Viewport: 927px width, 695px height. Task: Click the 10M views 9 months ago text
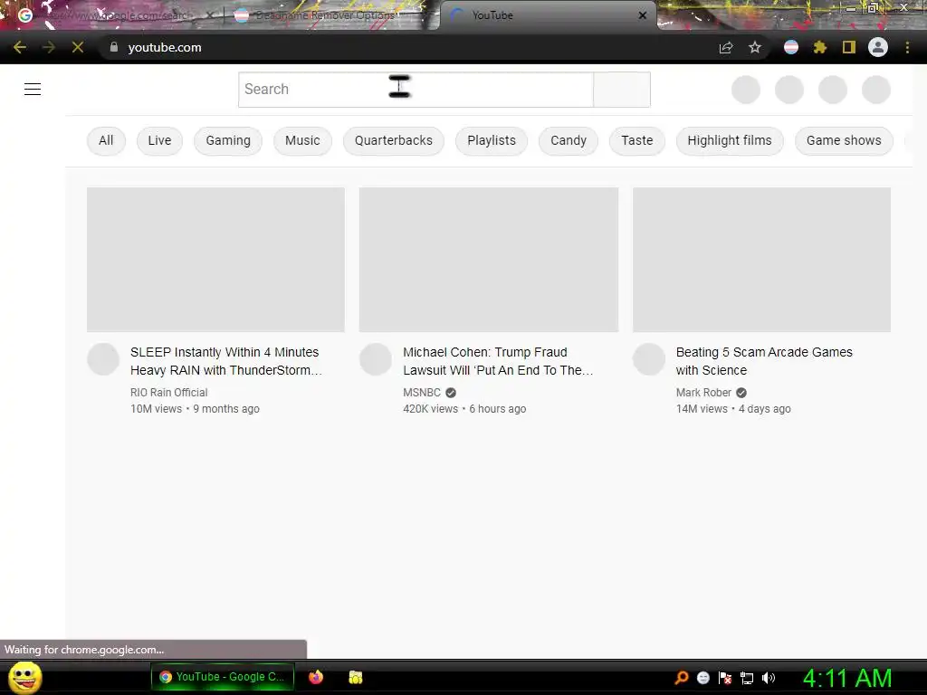point(196,409)
